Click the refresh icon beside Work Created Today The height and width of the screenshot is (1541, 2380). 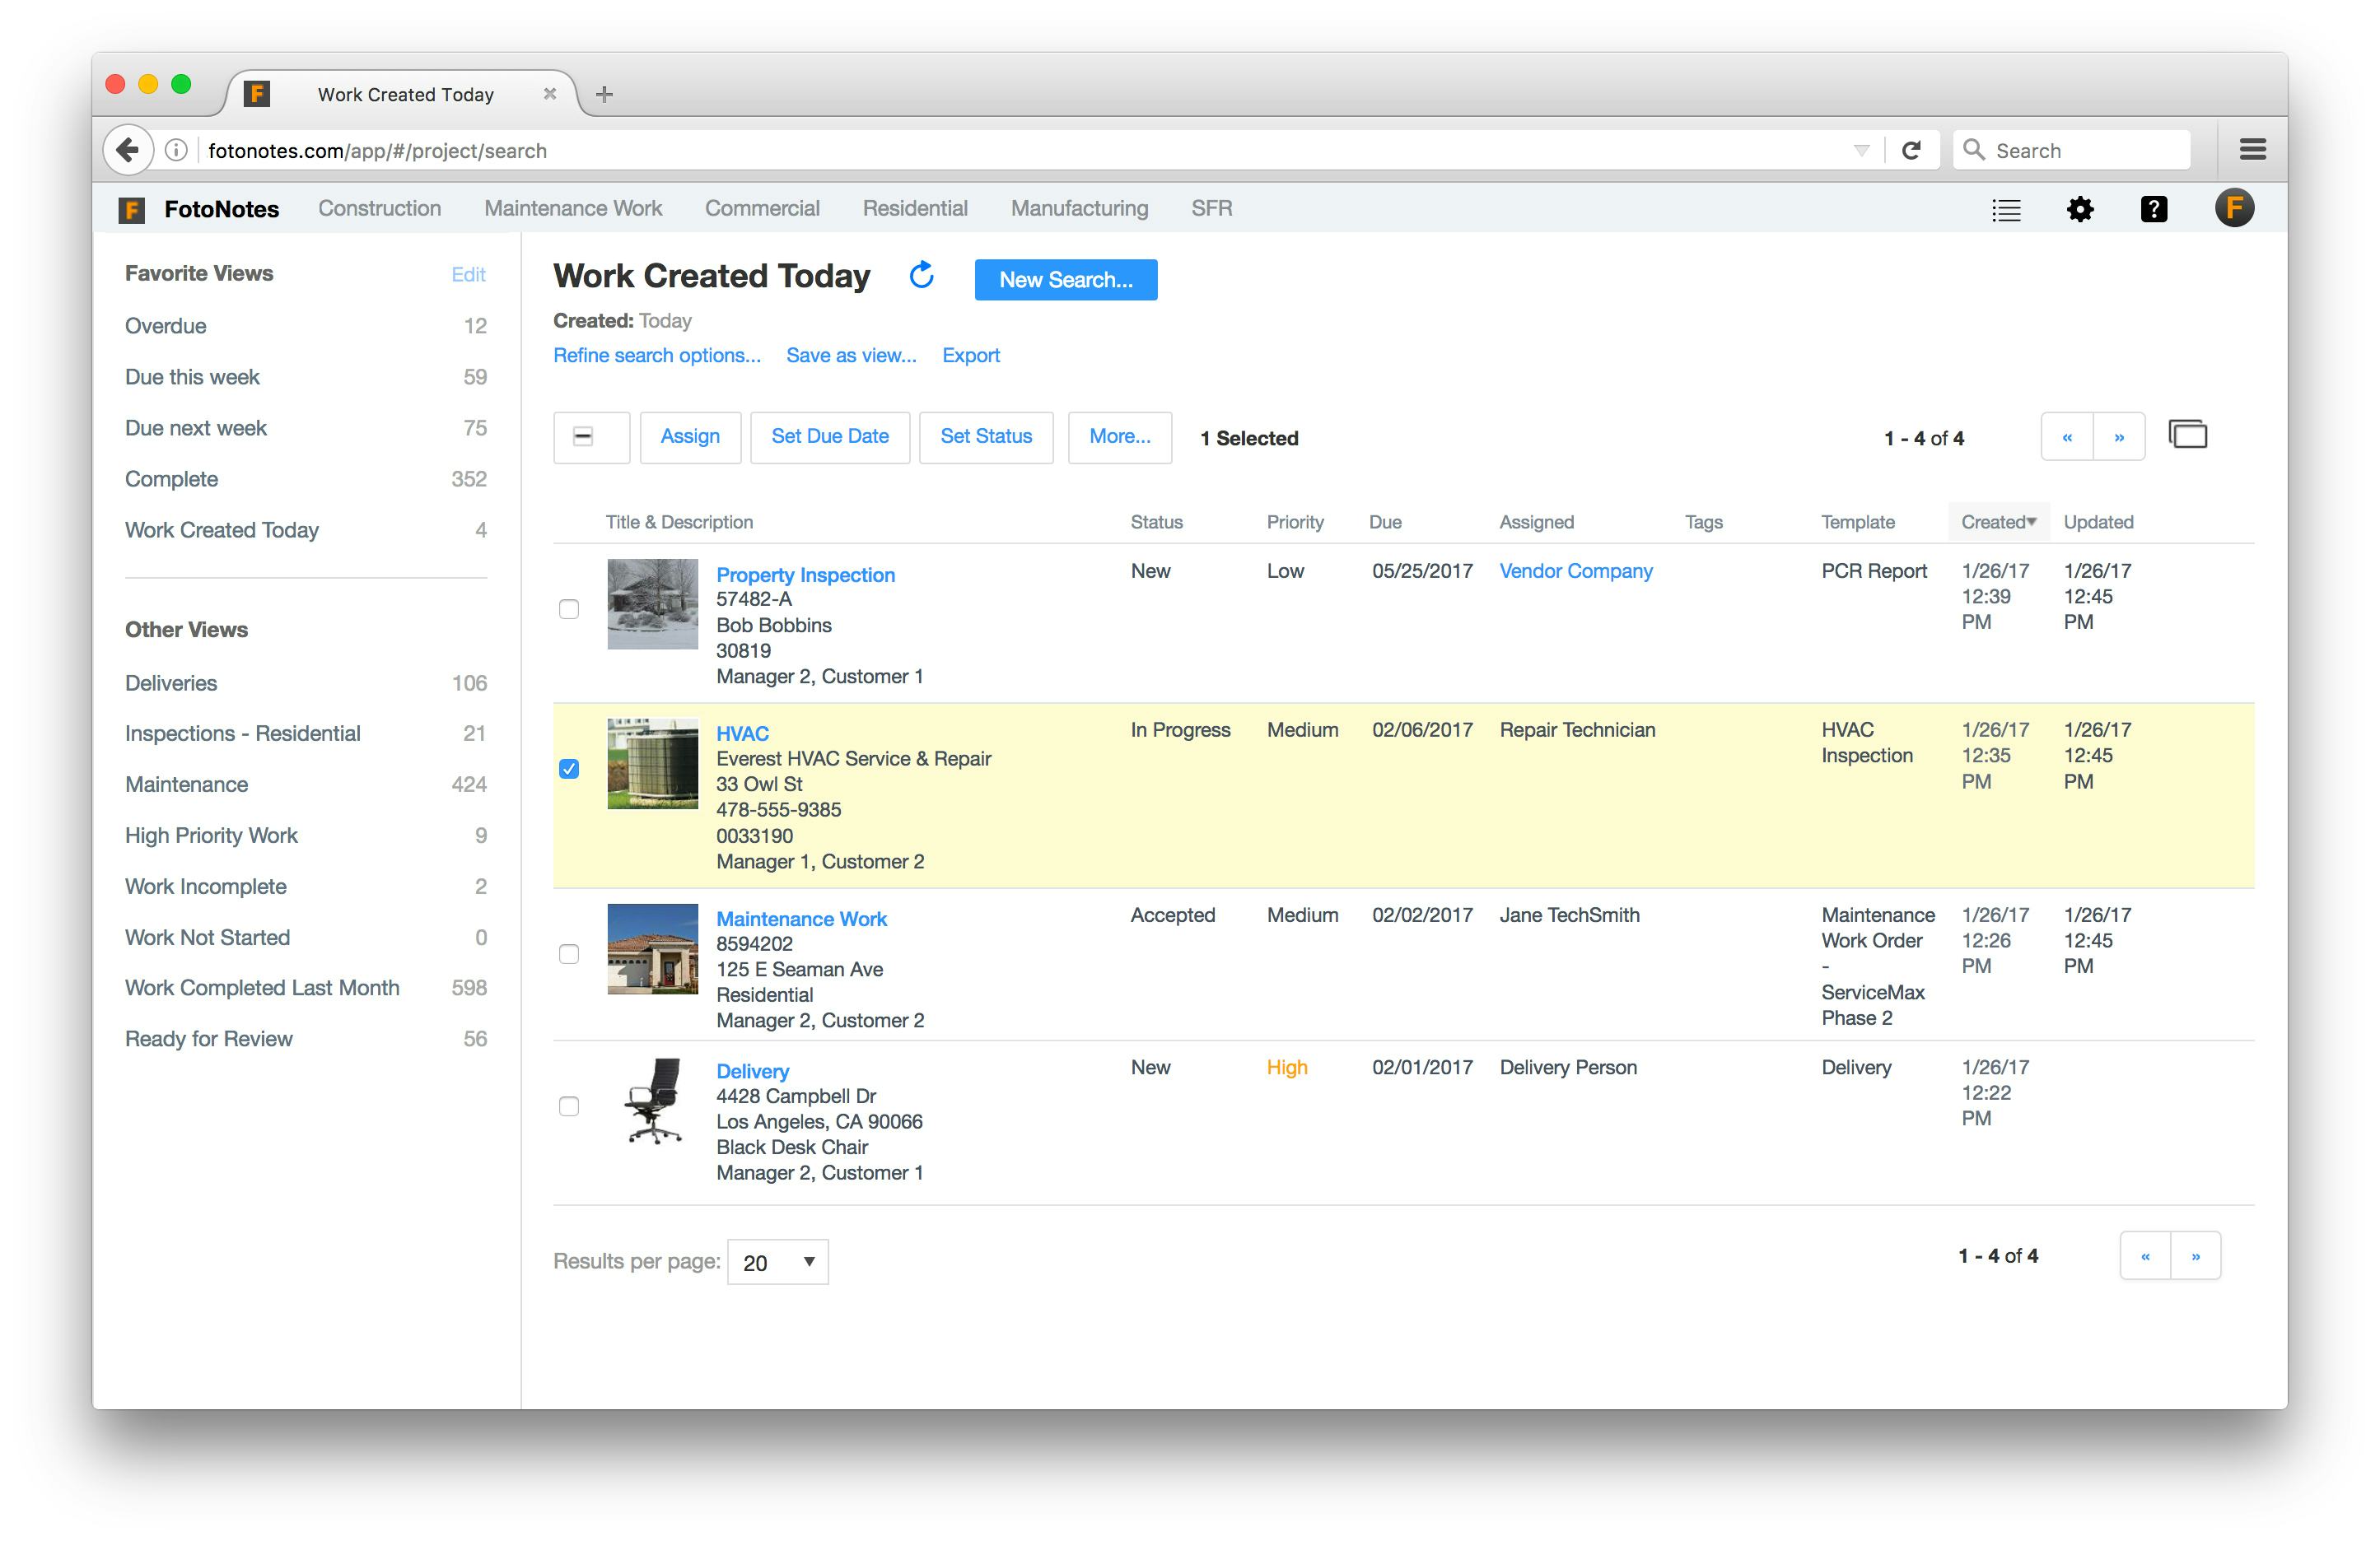pos(921,275)
